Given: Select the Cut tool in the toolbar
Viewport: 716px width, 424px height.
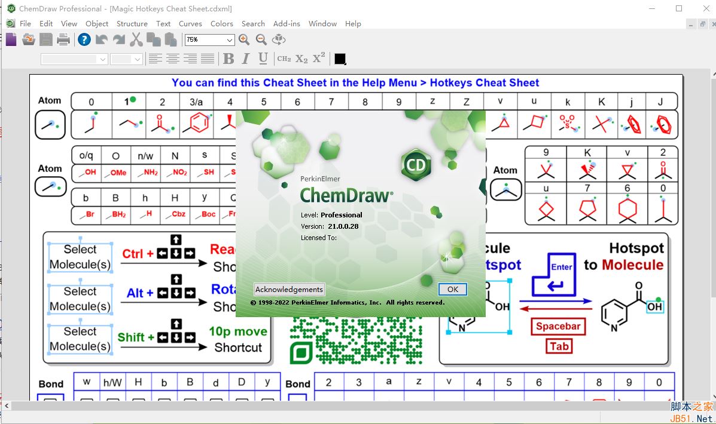Looking at the screenshot, I should tap(135, 40).
